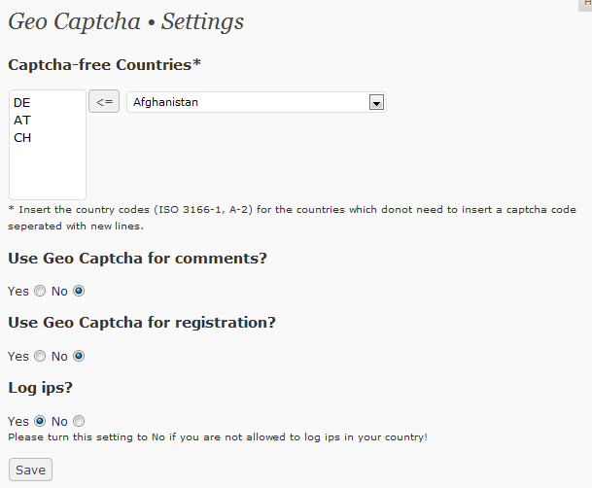Viewport: 592px width, 488px height.
Task: Click the Afghanistan text in the country select box
Action: (165, 102)
